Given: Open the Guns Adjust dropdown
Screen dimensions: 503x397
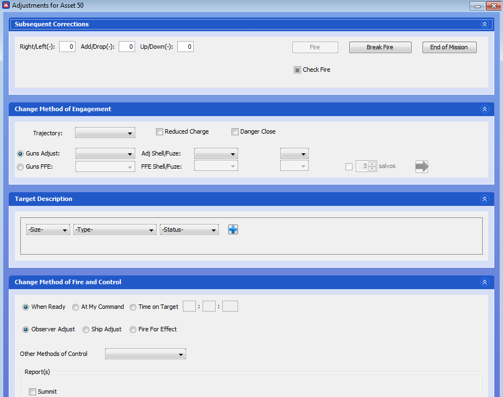Looking at the screenshot, I should click(105, 153).
